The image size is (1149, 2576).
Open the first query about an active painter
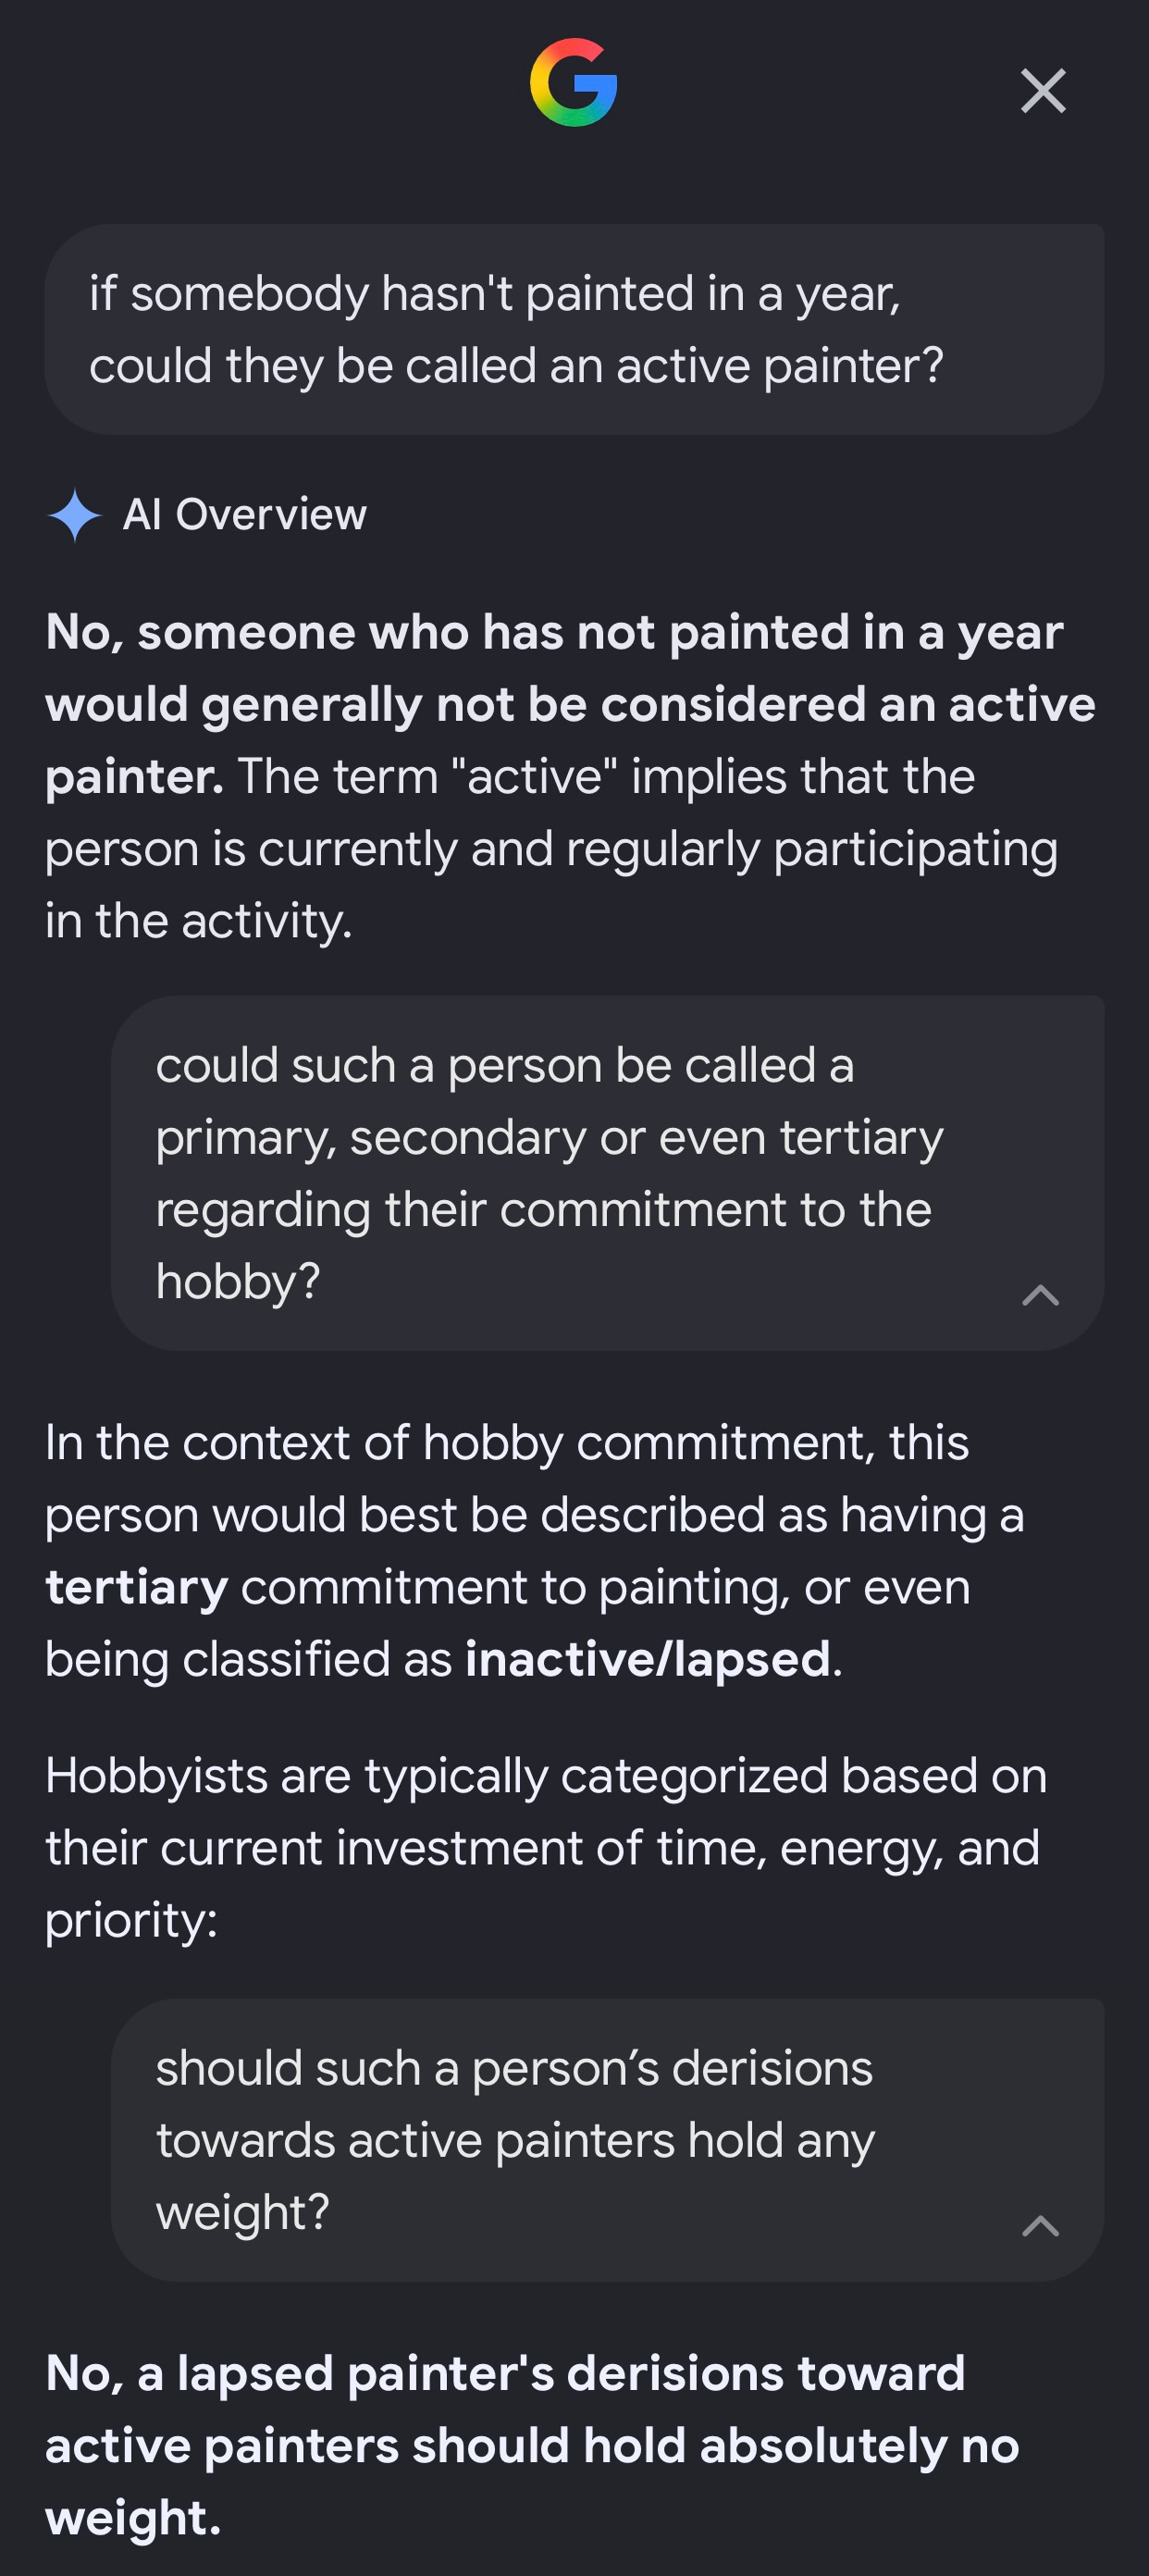[574, 329]
